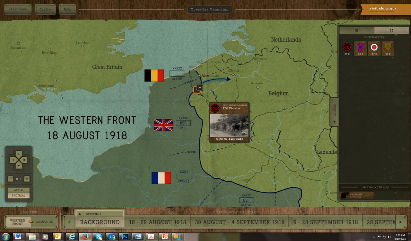The height and width of the screenshot is (241, 411).
Task: Zoom in with the plus control
Action: click(x=27, y=179)
